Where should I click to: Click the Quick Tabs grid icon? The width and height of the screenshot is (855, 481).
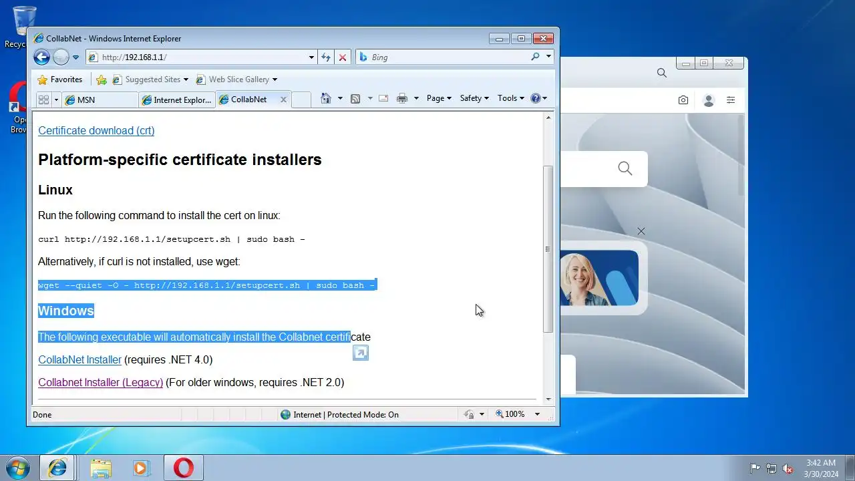[43, 100]
